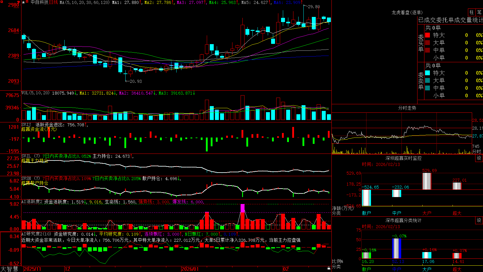This screenshot has width=483, height=272.
Task: Click the 29.80 high price annotation
Action: point(314,7)
